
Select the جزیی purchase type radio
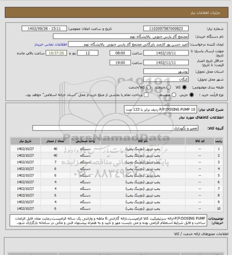click(x=192, y=95)
